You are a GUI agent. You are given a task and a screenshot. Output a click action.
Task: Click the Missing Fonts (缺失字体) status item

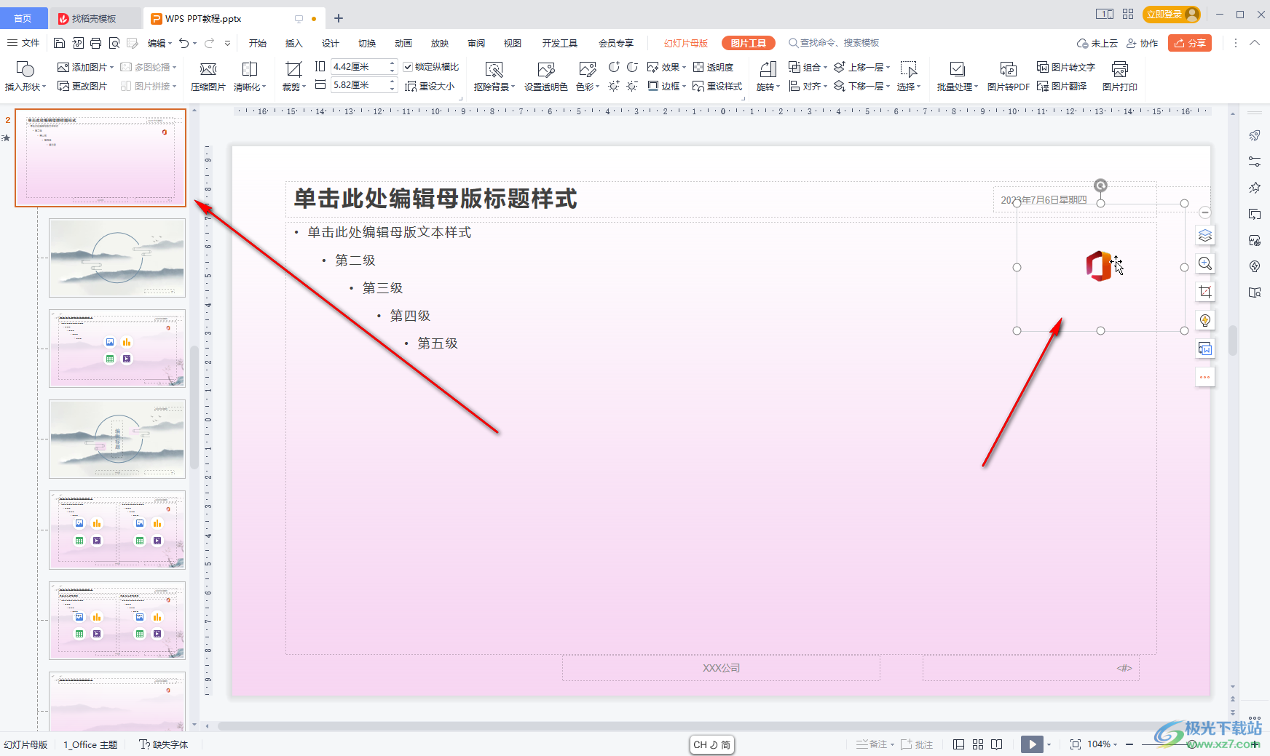(164, 744)
